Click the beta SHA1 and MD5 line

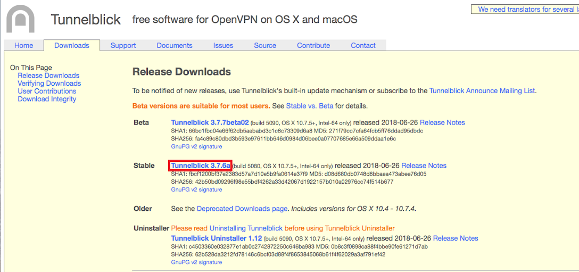click(297, 131)
